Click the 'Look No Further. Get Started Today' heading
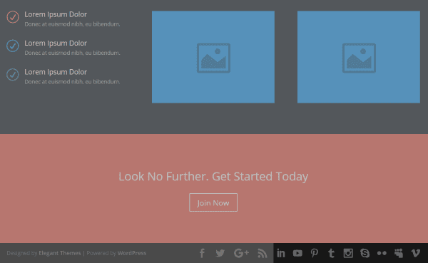This screenshot has height=263, width=428. coord(213,177)
